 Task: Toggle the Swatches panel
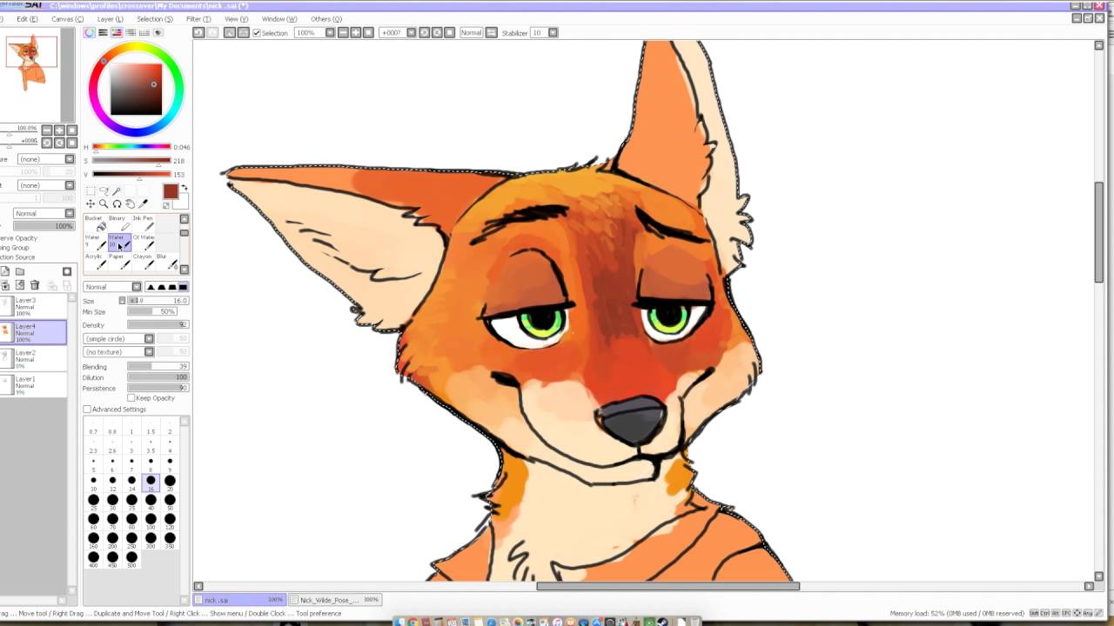pos(144,32)
